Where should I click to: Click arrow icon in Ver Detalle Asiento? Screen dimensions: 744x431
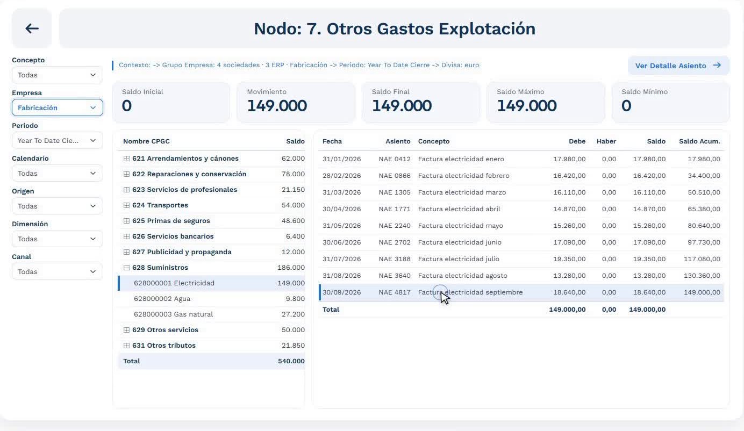717,66
